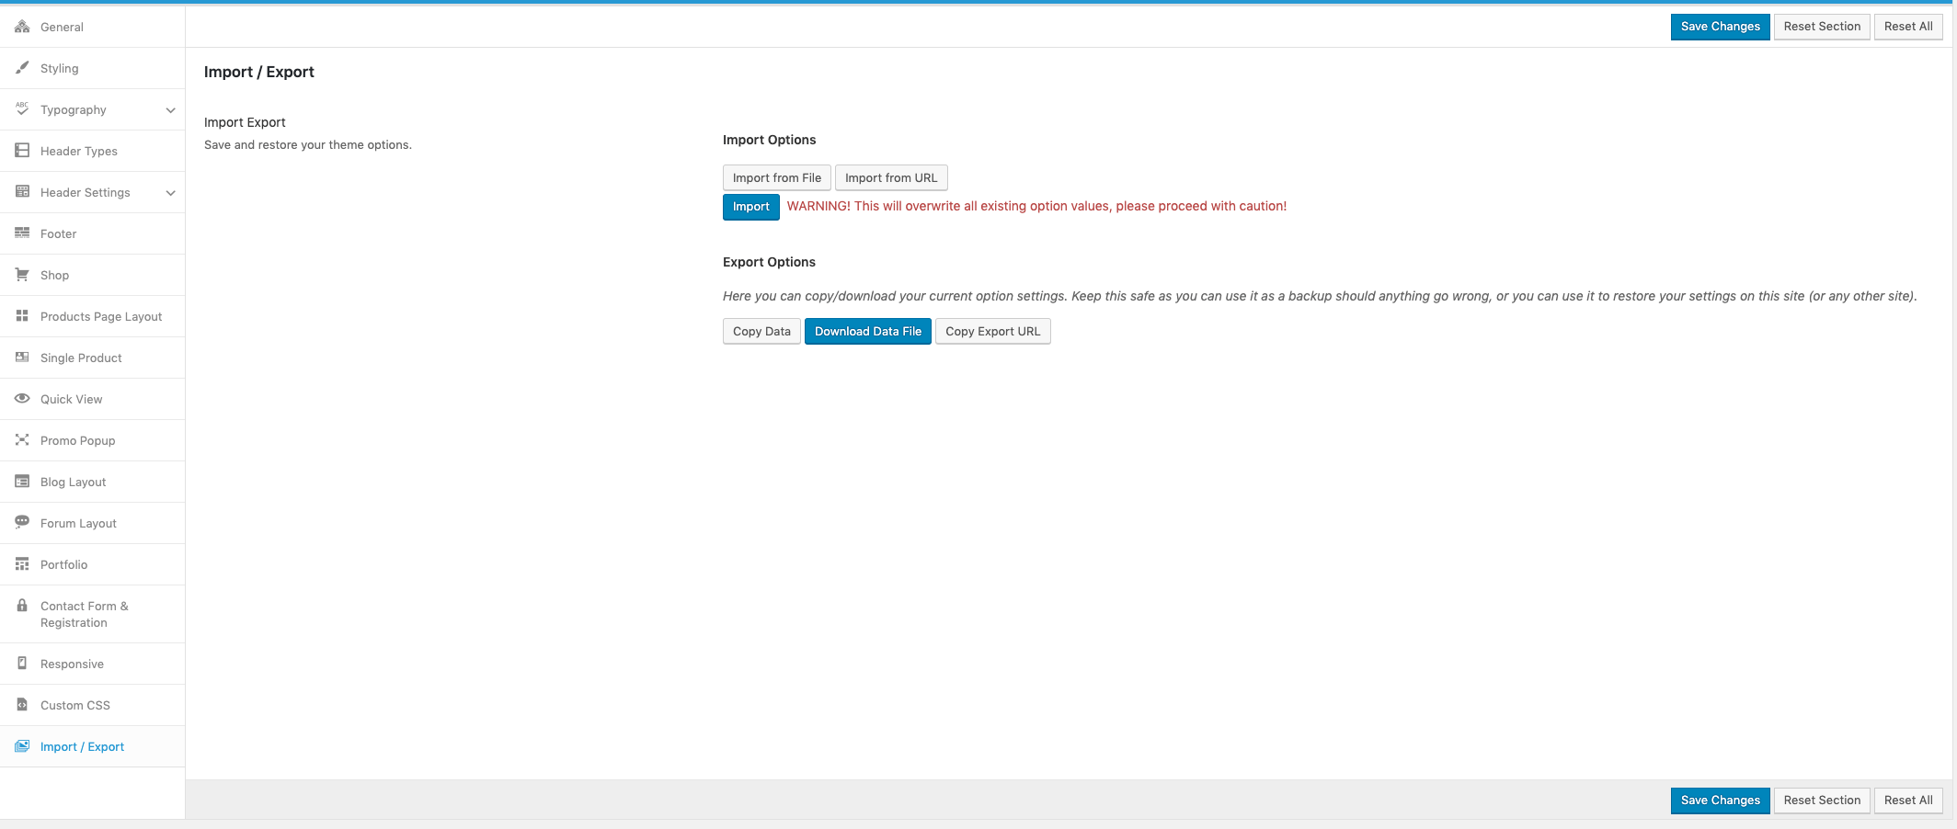Click the Responsive device icon
1957x829 pixels.
[22, 664]
